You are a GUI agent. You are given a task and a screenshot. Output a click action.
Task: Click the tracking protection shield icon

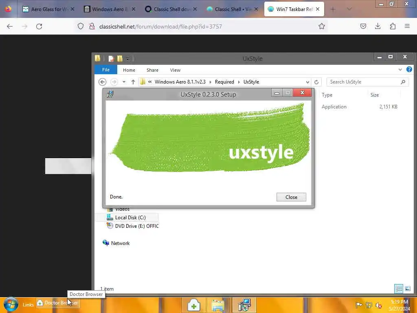coord(81,26)
